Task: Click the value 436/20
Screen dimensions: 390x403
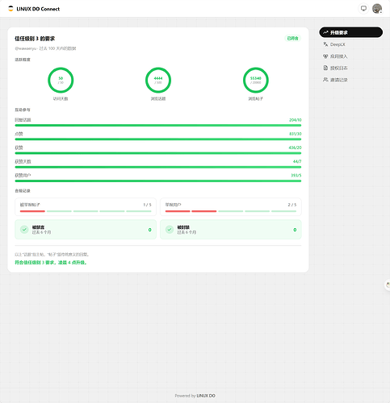Action: (x=295, y=147)
